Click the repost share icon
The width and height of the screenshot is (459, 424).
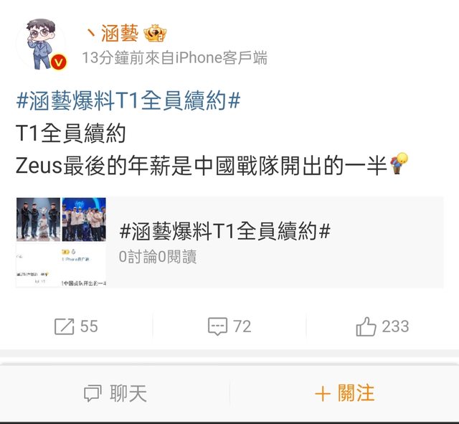click(x=64, y=326)
